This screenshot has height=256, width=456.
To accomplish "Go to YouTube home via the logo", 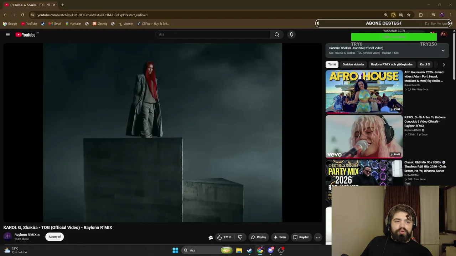I will pos(26,34).
